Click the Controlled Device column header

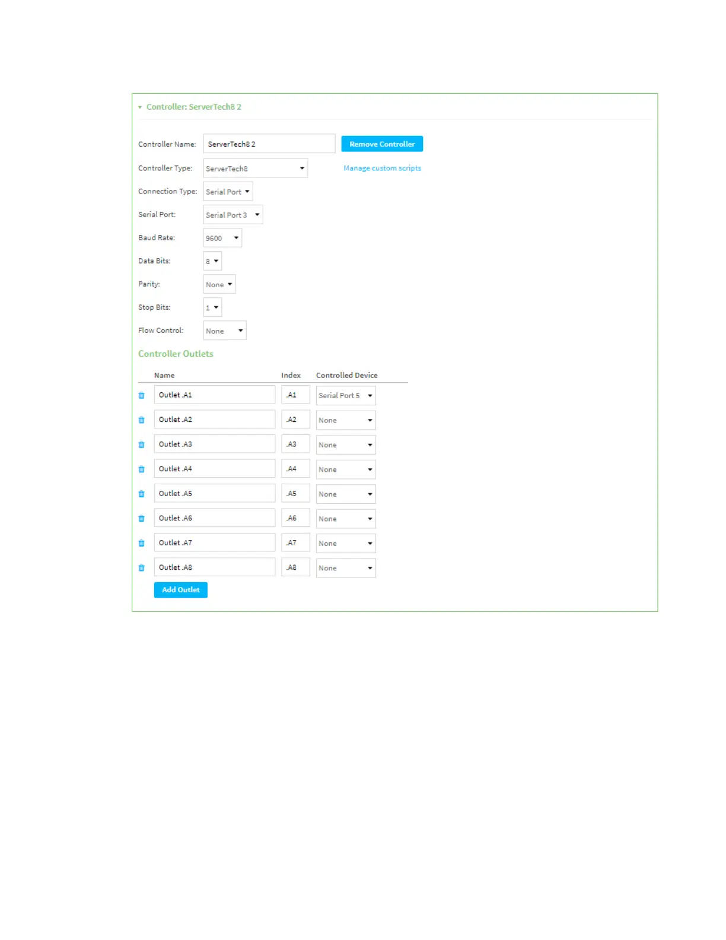click(x=346, y=375)
